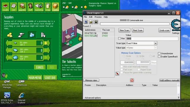
Task: Open the rent icon in the game toolbar
Action: pos(14,7)
